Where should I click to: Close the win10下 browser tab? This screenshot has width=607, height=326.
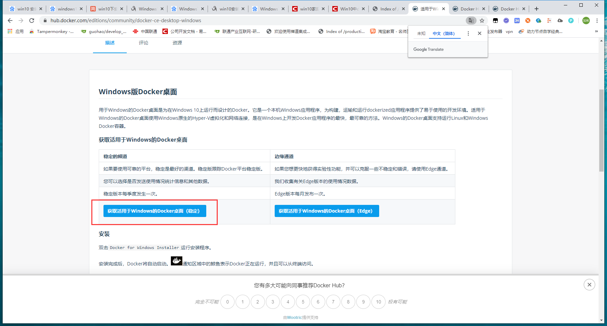point(122,9)
